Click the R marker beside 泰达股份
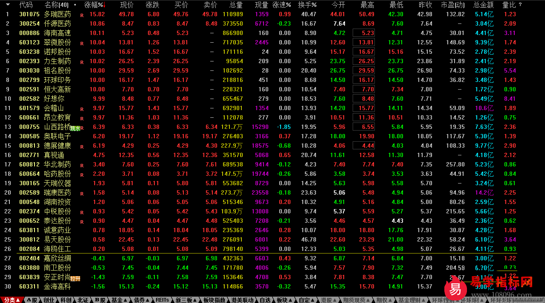 [x=82, y=221]
